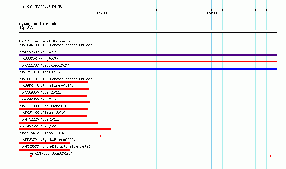Open esv2661791 (1000GenomesConsortiumPhase1) label

pyautogui.click(x=58, y=79)
